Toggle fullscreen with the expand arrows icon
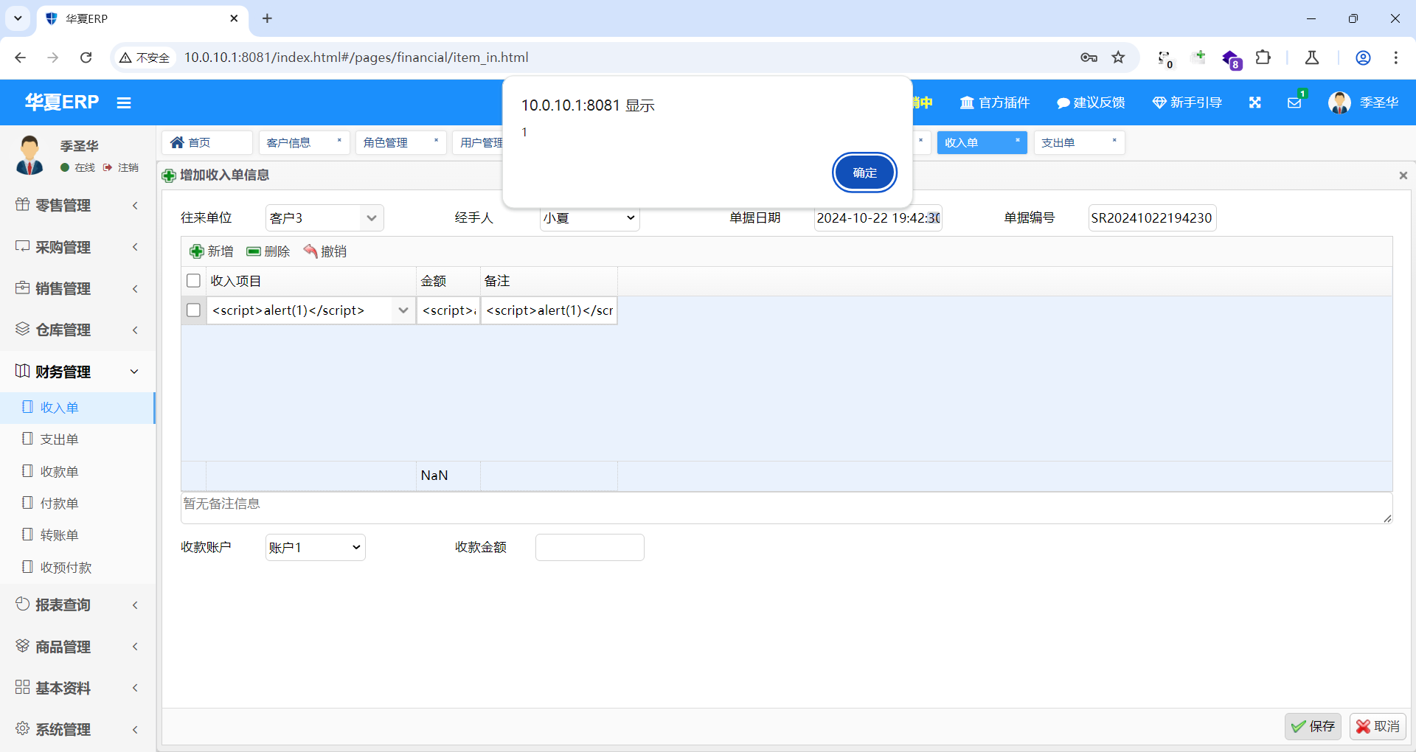 (x=1255, y=102)
